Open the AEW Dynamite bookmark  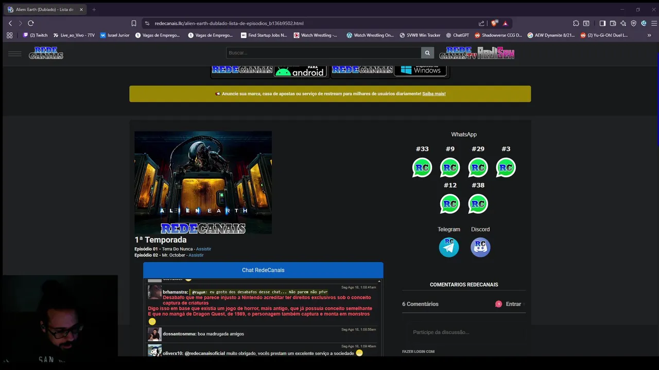(551, 35)
